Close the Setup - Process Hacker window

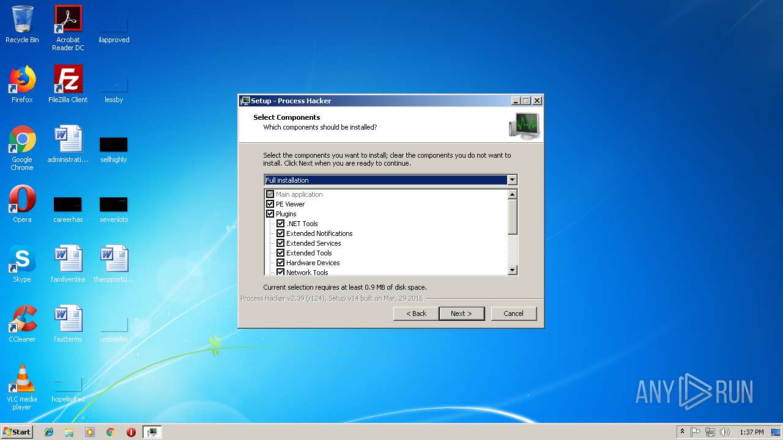pyautogui.click(x=537, y=101)
